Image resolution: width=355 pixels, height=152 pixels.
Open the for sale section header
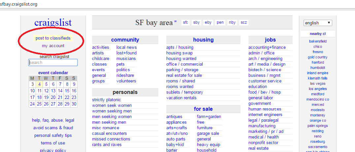(203, 109)
